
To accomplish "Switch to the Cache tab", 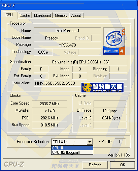I will click(25, 16).
